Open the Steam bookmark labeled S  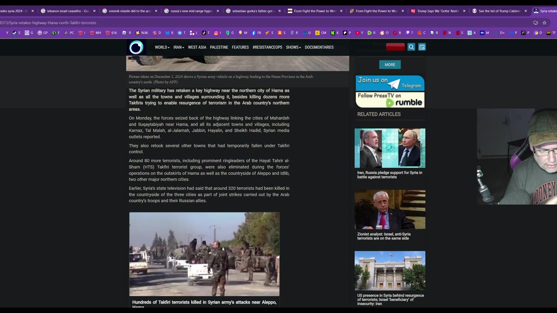coord(17,33)
